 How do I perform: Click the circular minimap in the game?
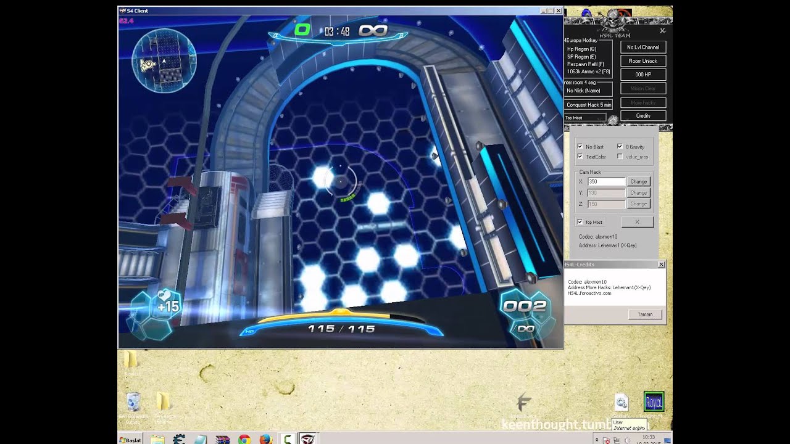tap(164, 60)
